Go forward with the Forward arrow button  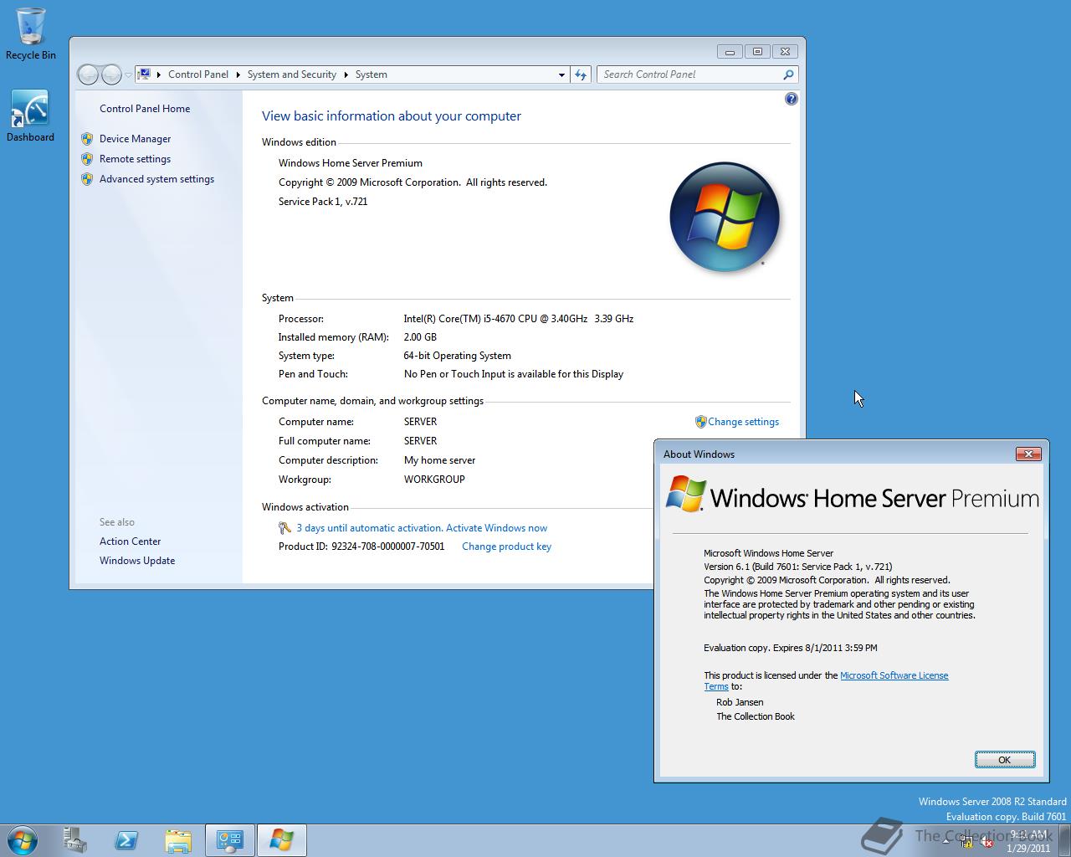(x=111, y=74)
